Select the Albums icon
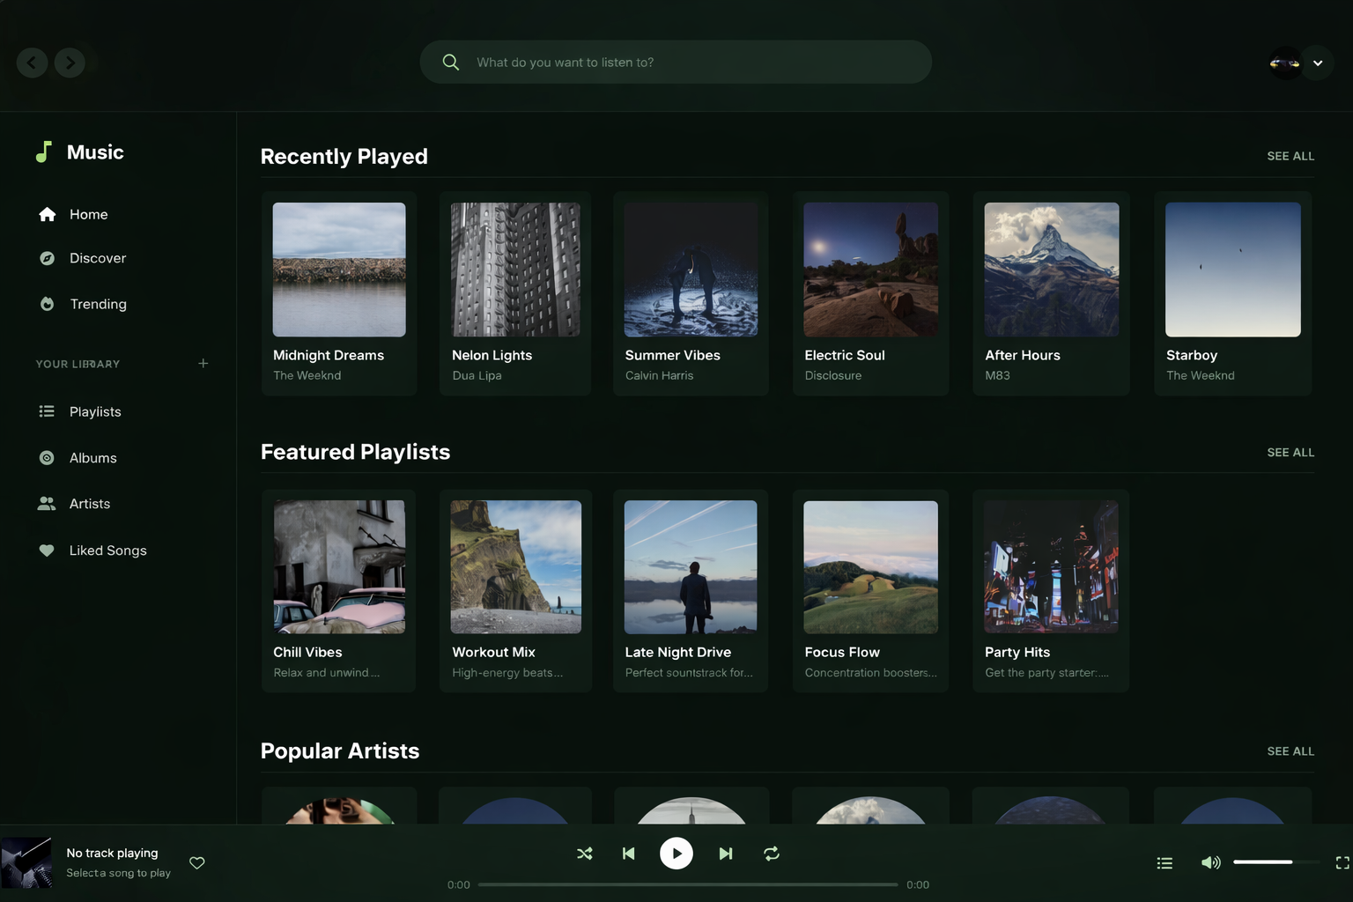 47,457
